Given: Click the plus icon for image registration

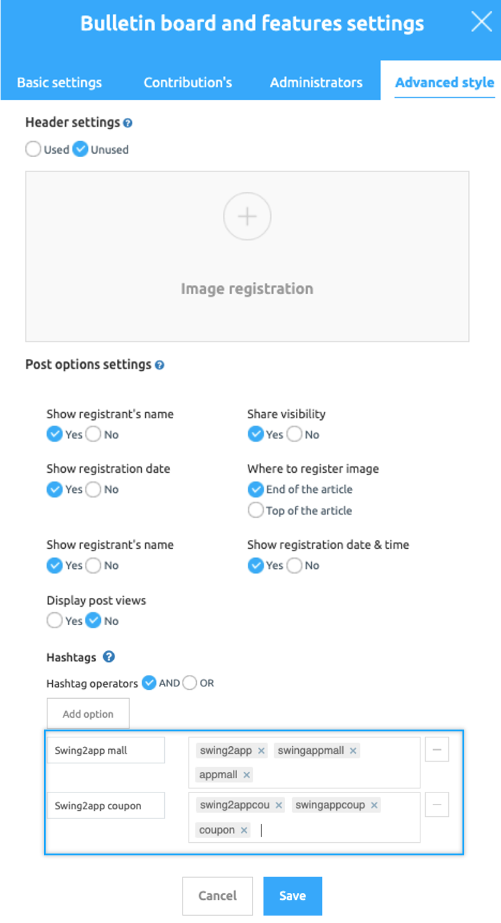Looking at the screenshot, I should click(247, 217).
